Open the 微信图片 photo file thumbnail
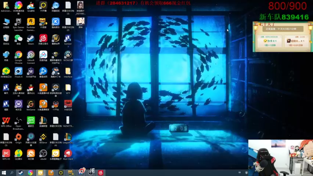 [80, 8]
